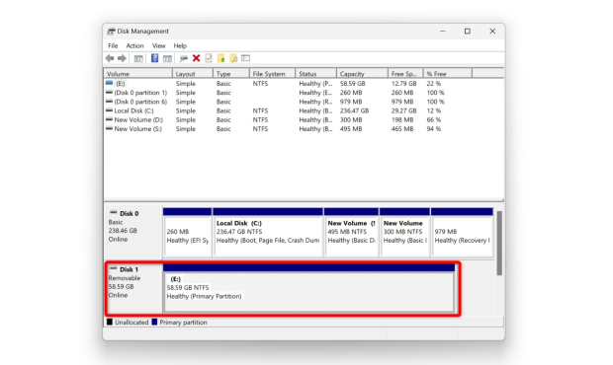
Task: Select the (E:) 58.59 GB partition block
Action: (308, 288)
